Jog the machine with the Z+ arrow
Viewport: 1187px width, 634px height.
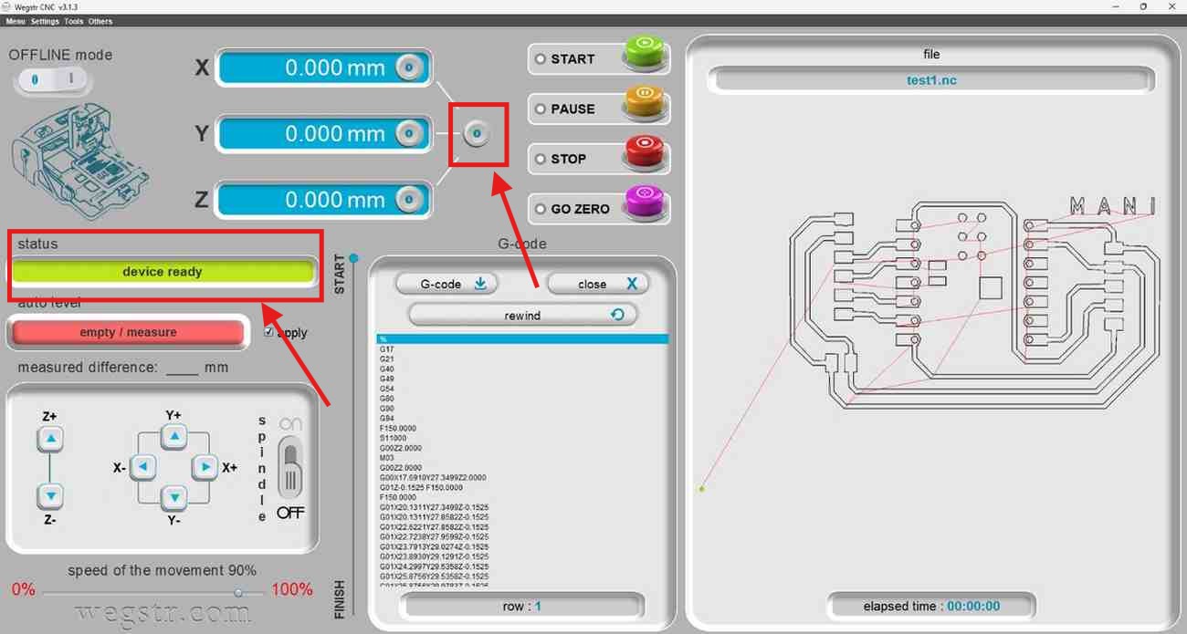click(x=50, y=440)
